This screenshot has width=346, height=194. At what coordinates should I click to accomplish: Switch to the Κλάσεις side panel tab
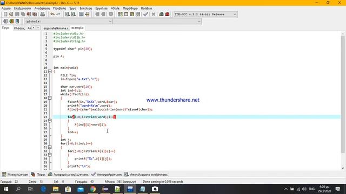click(x=19, y=28)
